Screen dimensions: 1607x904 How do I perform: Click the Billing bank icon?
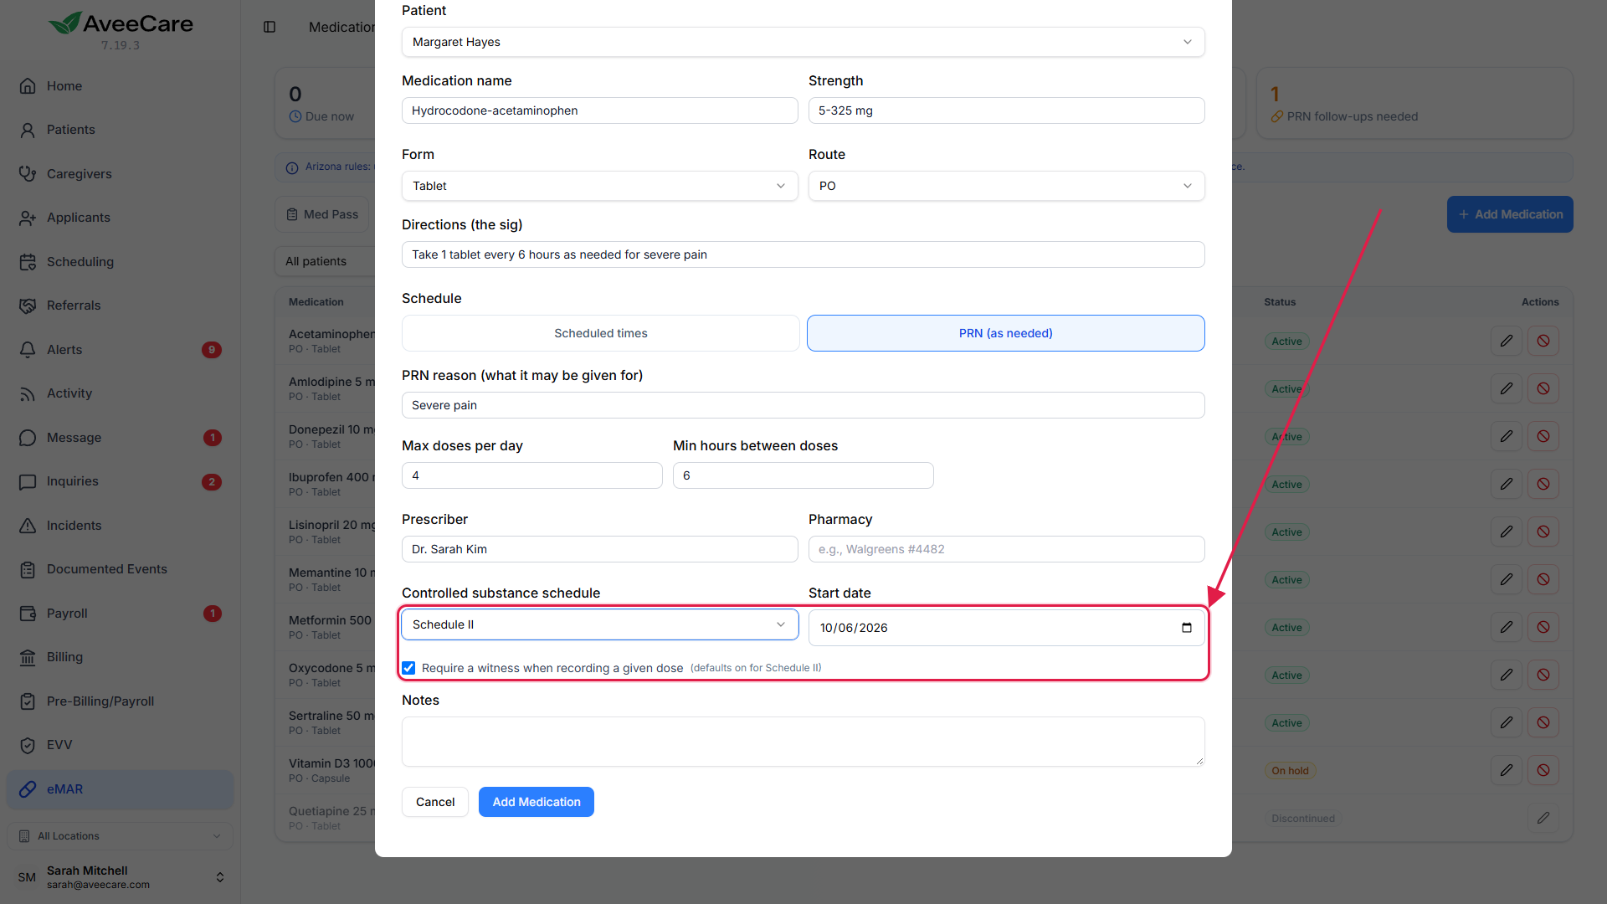28,657
